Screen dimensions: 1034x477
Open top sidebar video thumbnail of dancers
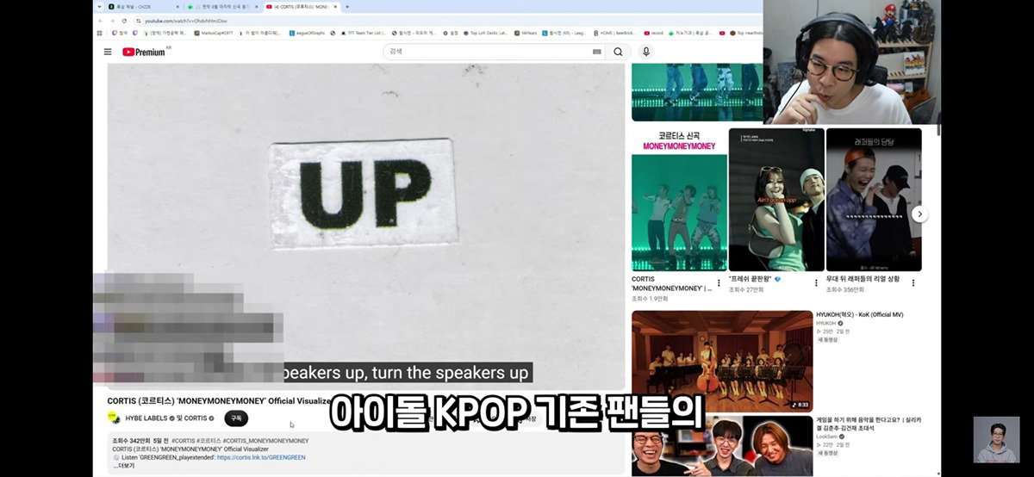coord(697,91)
